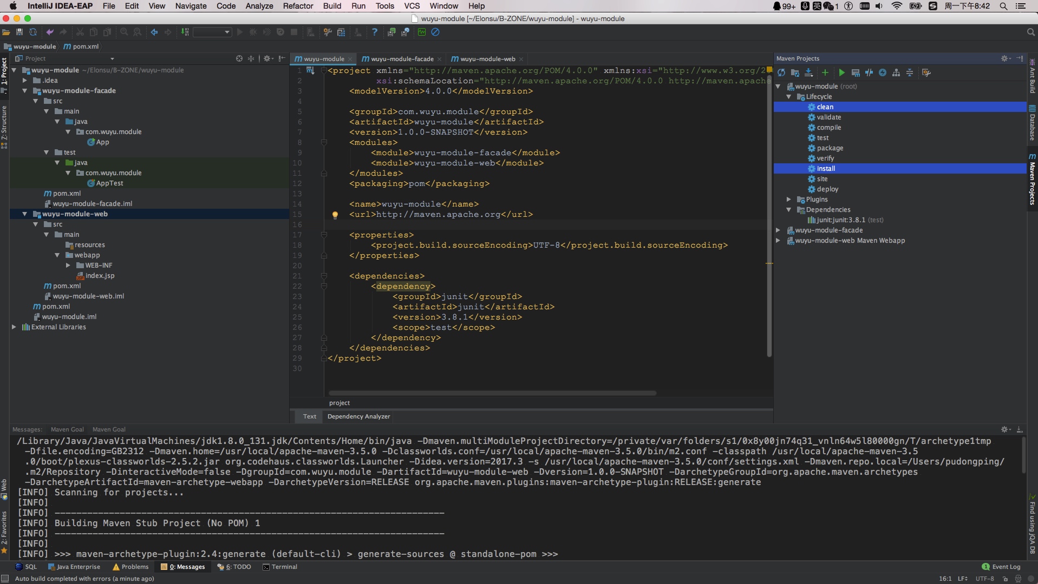The height and width of the screenshot is (584, 1038).
Task: Click the yellow lightbulb intention icon
Action: (335, 215)
